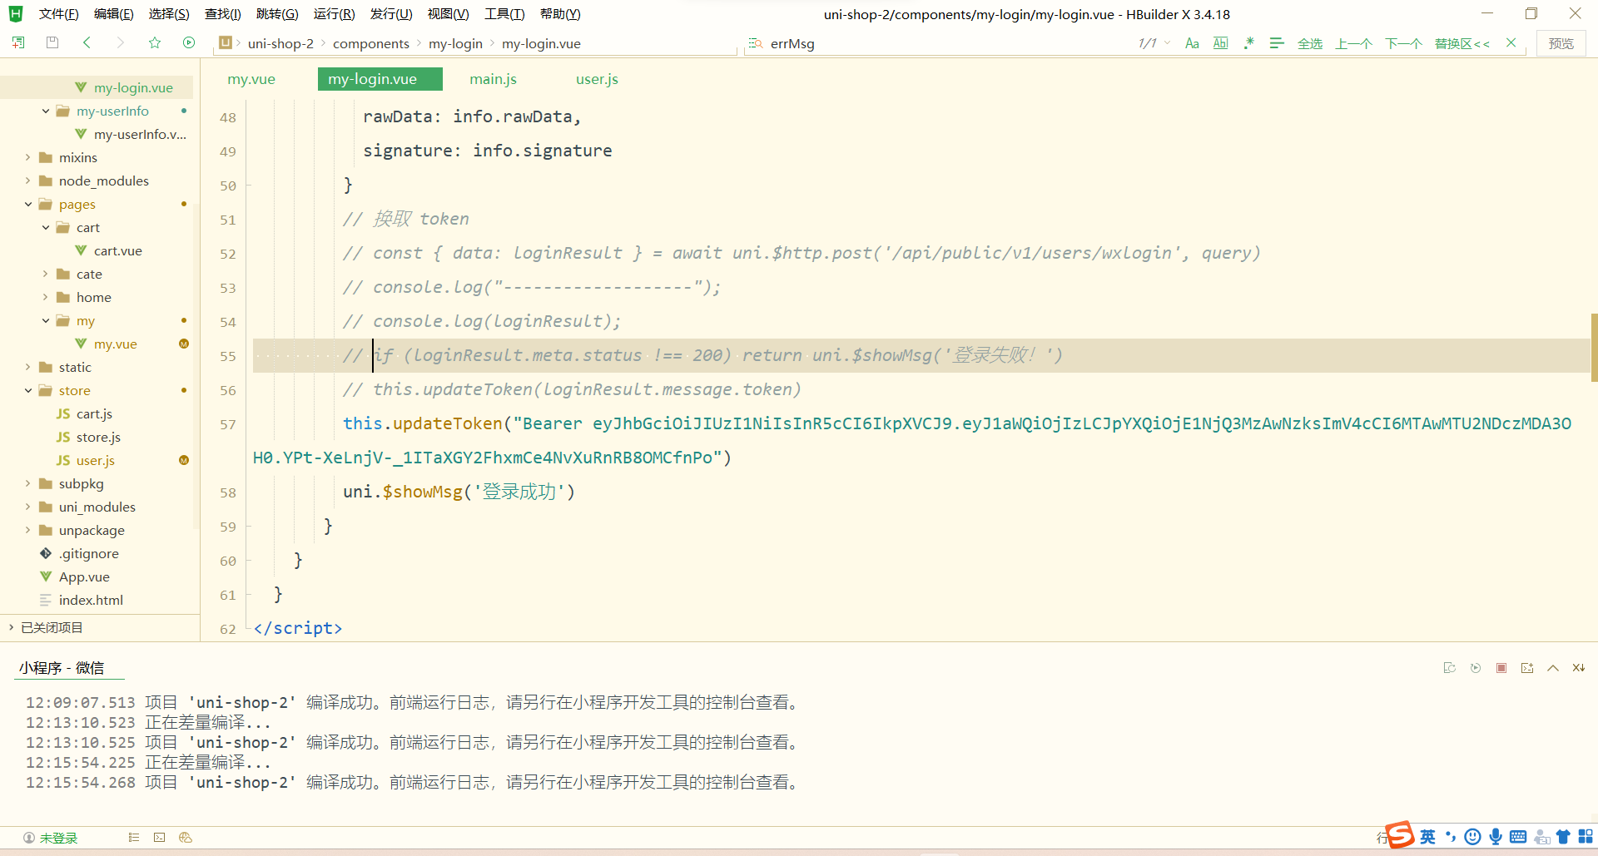Click the search icon beside errMsg
1598x856 pixels.
(756, 43)
